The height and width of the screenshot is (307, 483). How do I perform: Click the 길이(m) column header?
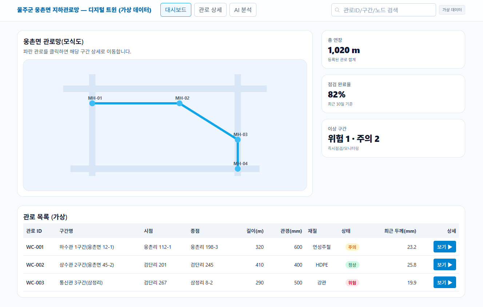[x=255, y=231]
